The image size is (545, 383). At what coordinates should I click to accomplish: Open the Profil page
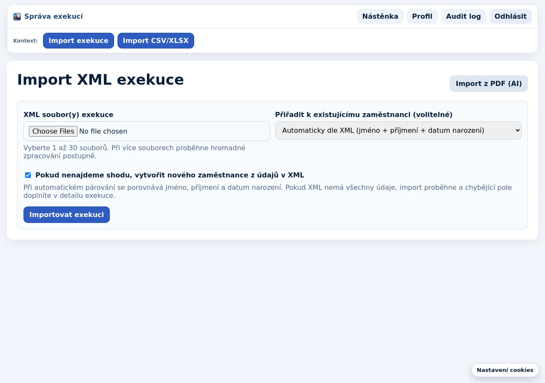[x=422, y=17]
